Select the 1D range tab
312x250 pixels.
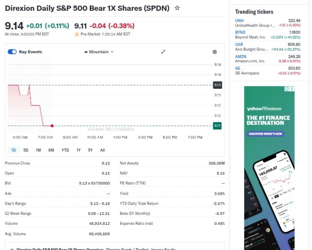[13, 150]
